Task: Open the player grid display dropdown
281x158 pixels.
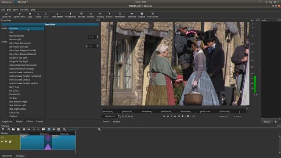Action: click(190, 116)
